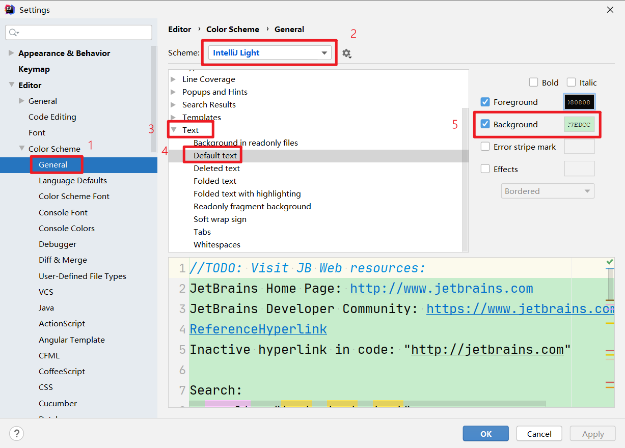The image size is (625, 448).
Task: Select Deleted text item
Action: coord(216,169)
